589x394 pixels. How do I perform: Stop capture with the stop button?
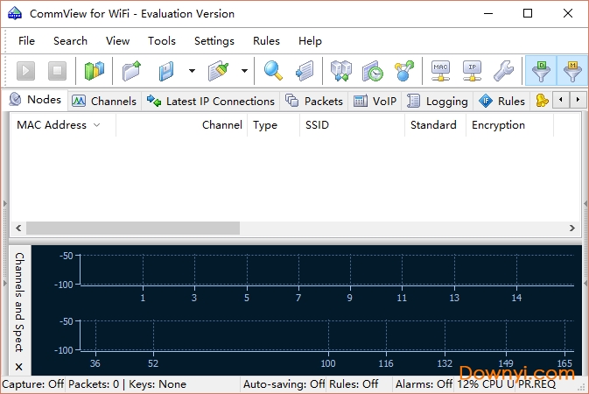[x=57, y=71]
